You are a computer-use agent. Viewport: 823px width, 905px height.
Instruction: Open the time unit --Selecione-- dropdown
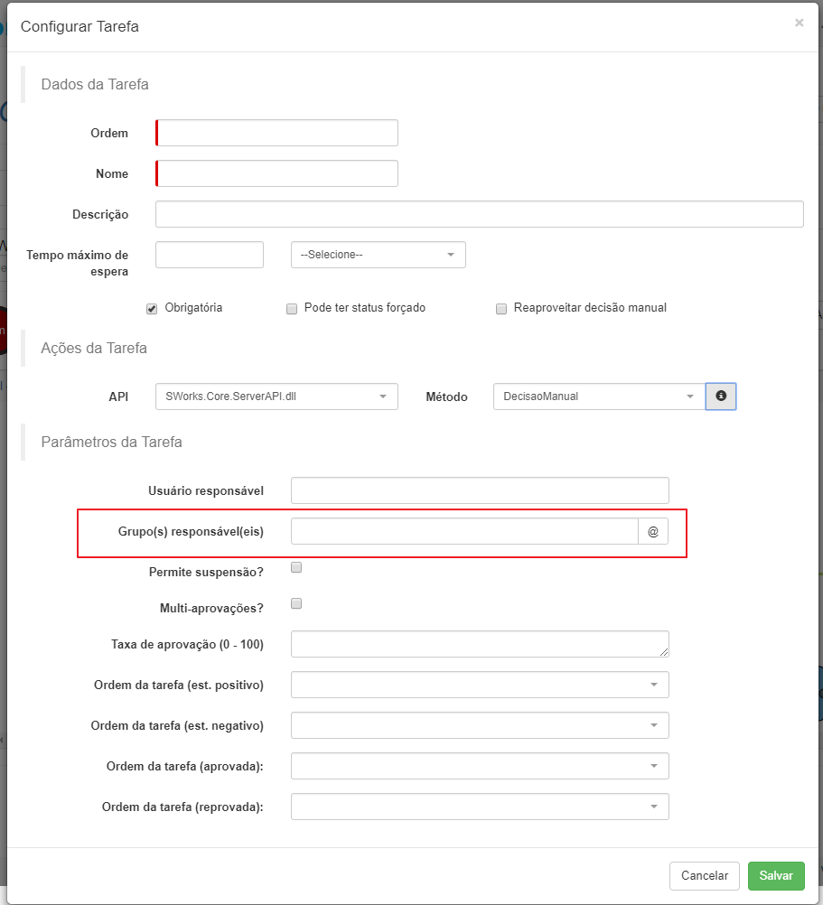pos(378,255)
